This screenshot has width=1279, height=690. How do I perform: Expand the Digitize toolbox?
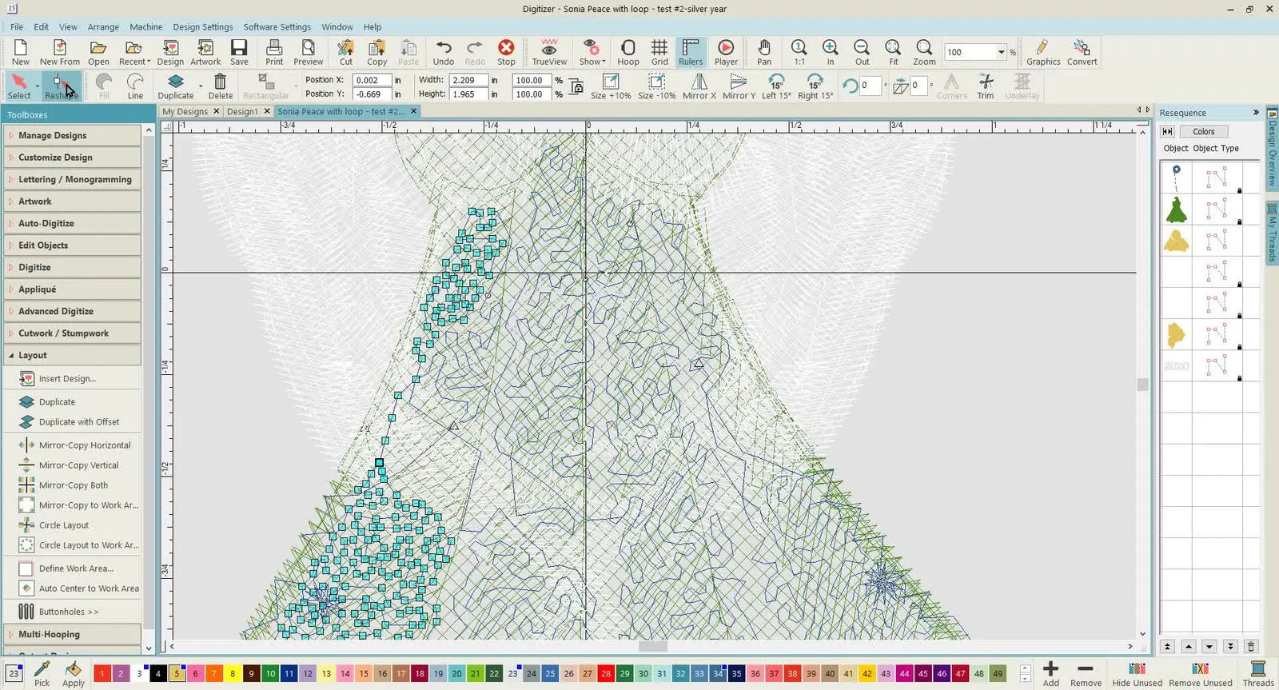pyautogui.click(x=72, y=267)
